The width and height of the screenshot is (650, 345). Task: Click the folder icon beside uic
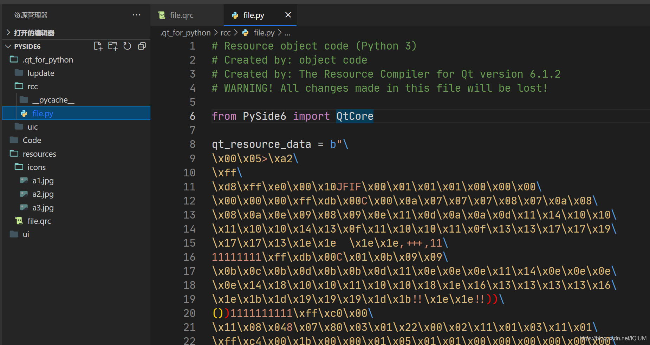click(19, 126)
